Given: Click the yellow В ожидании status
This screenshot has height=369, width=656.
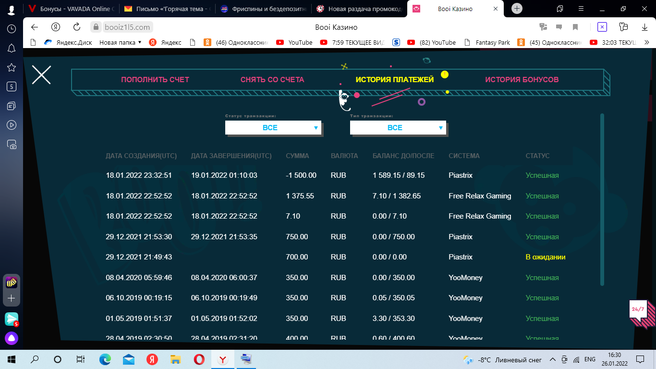Looking at the screenshot, I should click(x=546, y=257).
